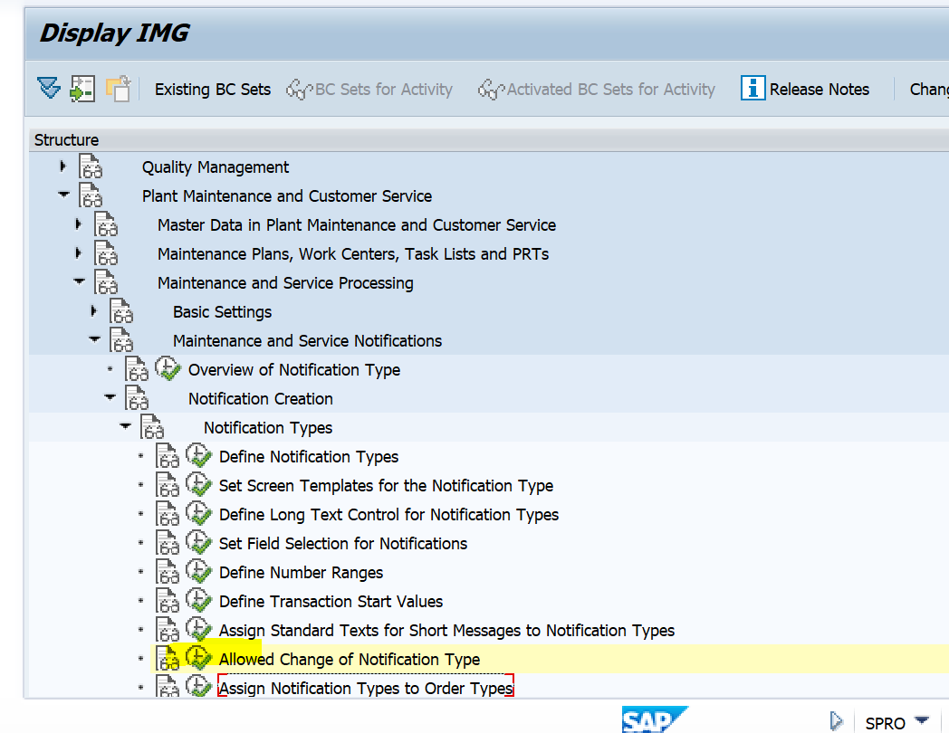Viewport: 949px width, 733px height.
Task: Select the Notification Creation tree entry
Action: 260,398
